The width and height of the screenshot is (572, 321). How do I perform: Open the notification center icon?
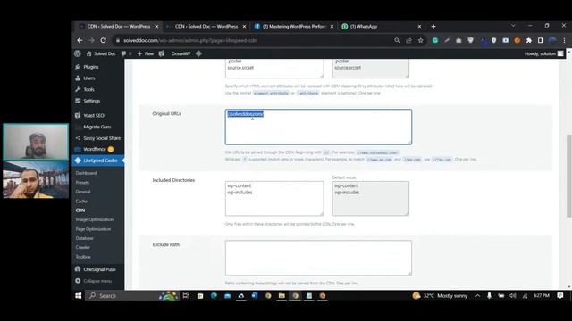560,295
